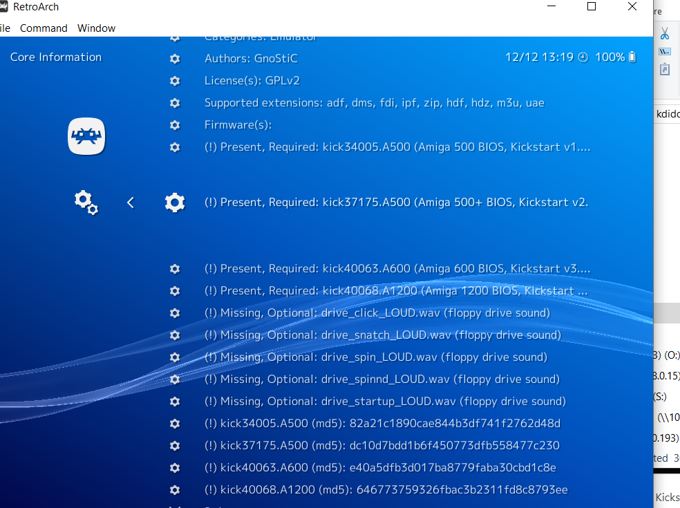Click the RetroArch window title text
This screenshot has height=508, width=680.
tap(36, 7)
